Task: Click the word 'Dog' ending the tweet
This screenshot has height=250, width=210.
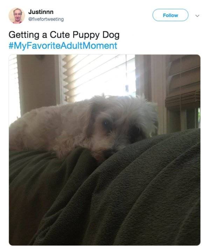Action: pyautogui.click(x=111, y=35)
